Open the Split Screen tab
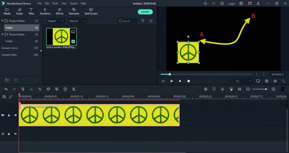 pos(91,11)
